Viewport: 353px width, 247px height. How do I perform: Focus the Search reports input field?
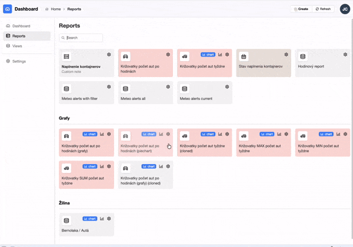(83, 38)
